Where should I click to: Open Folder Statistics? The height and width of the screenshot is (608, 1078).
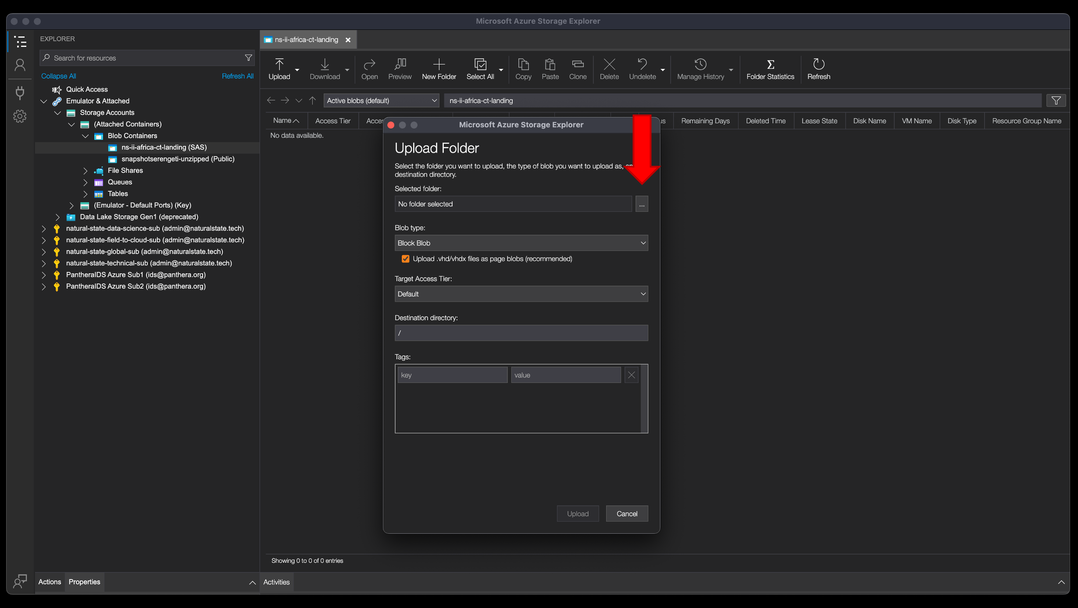770,69
